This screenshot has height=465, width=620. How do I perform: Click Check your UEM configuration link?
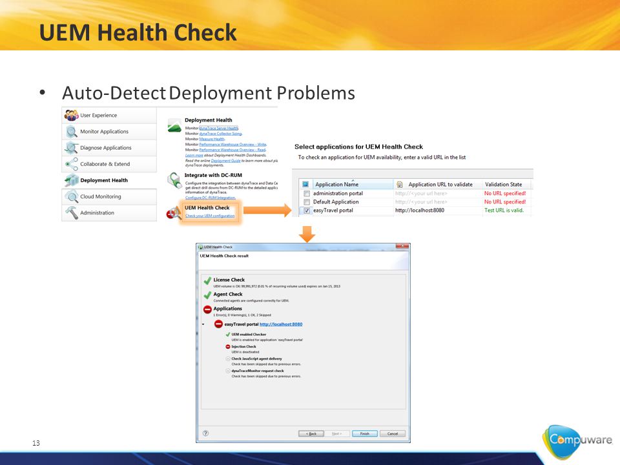tap(210, 216)
